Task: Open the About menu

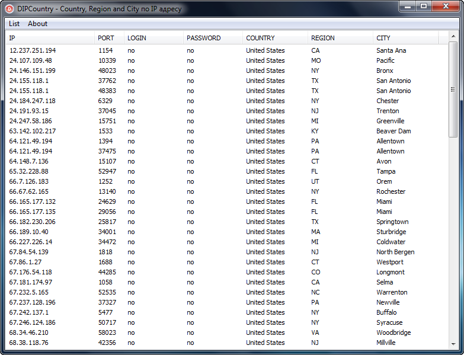Action: click(37, 24)
